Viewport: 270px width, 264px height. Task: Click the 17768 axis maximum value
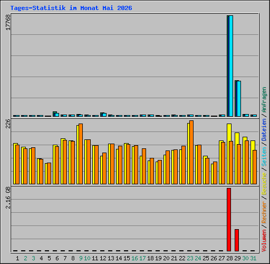pos(8,22)
